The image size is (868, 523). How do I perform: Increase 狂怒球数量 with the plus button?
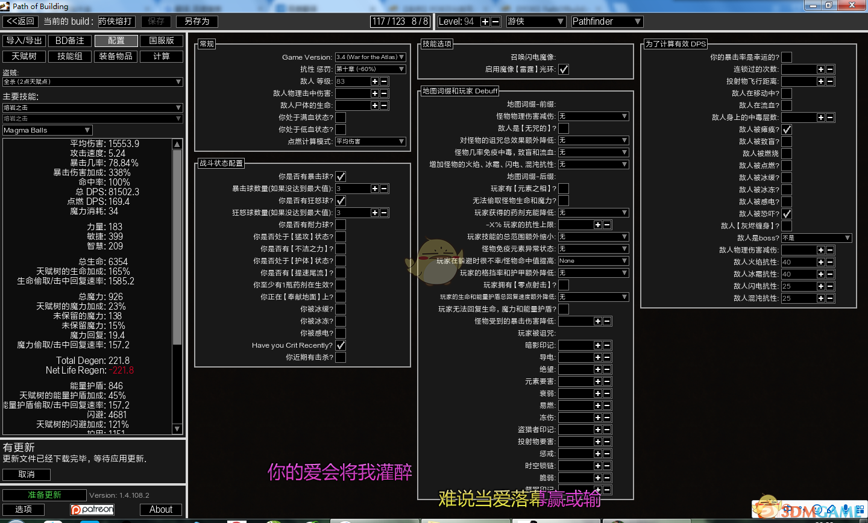[374, 213]
